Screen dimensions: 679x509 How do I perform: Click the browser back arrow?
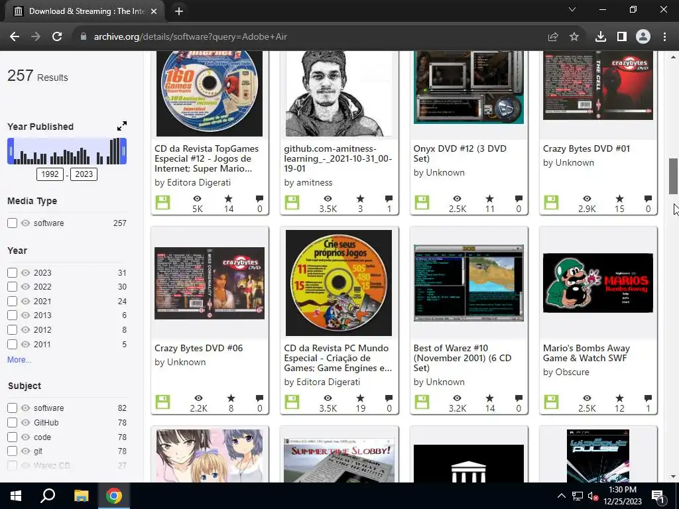[x=15, y=37]
